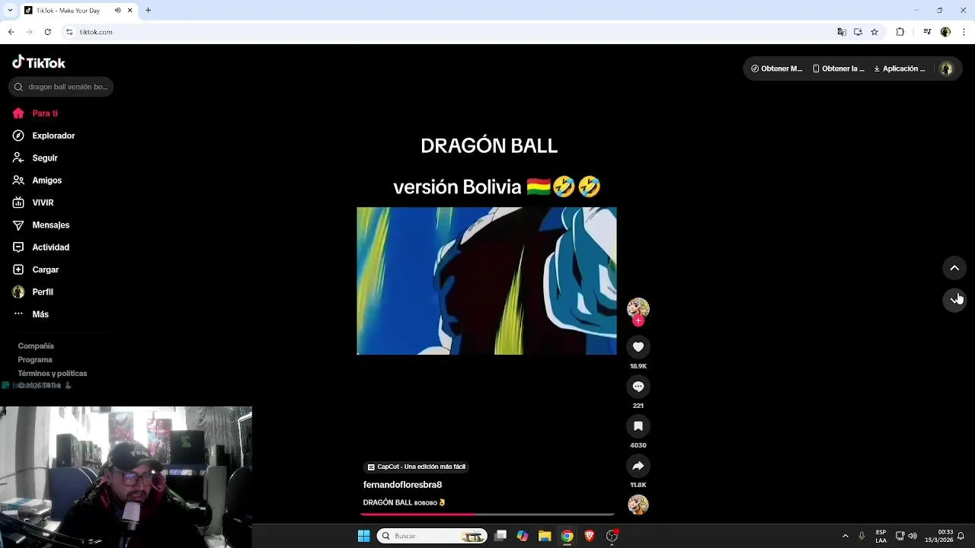Screen dimensions: 975x548
Task: Open the creator avatar beside the video
Action: [x=638, y=308]
